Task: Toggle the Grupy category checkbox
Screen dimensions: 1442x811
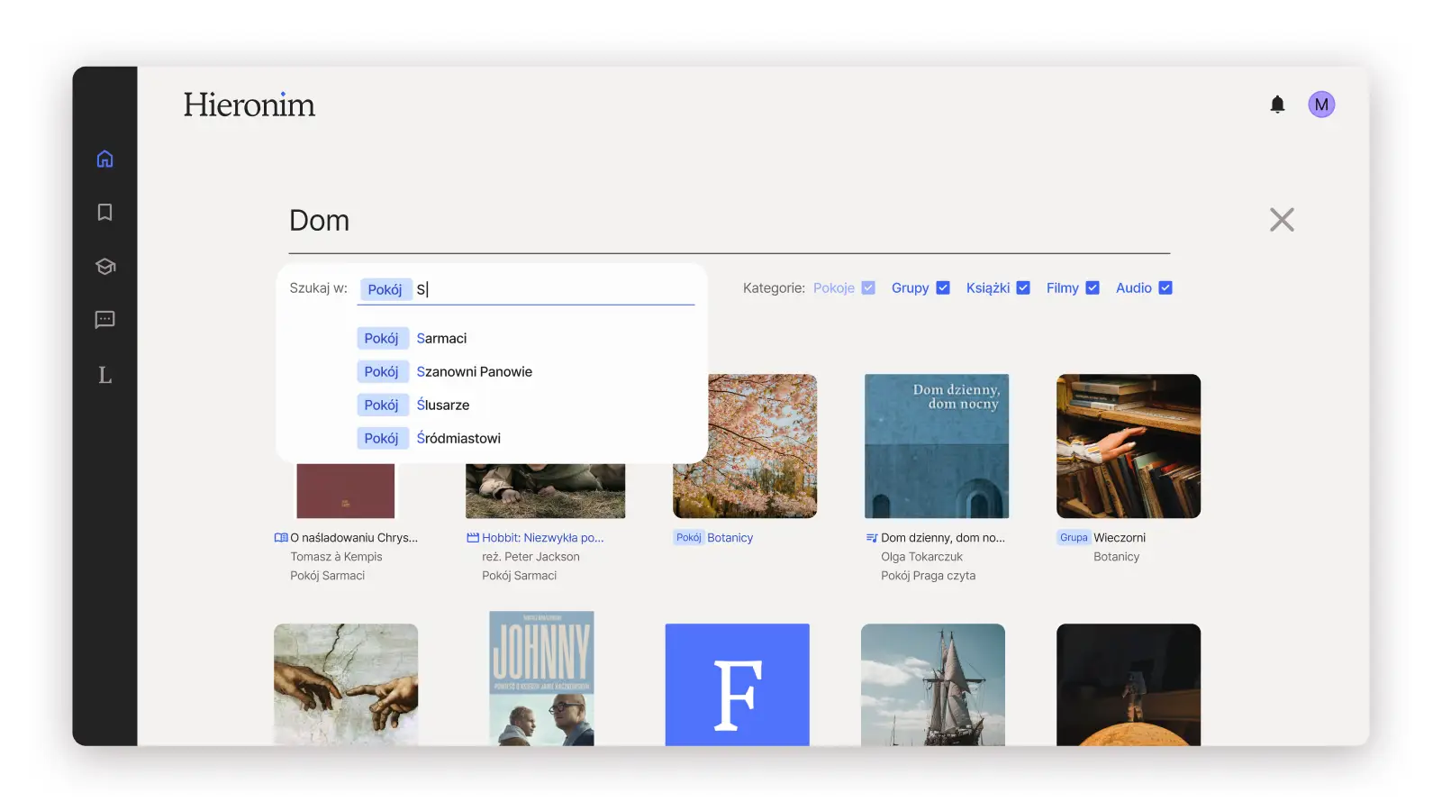Action: [x=943, y=288]
